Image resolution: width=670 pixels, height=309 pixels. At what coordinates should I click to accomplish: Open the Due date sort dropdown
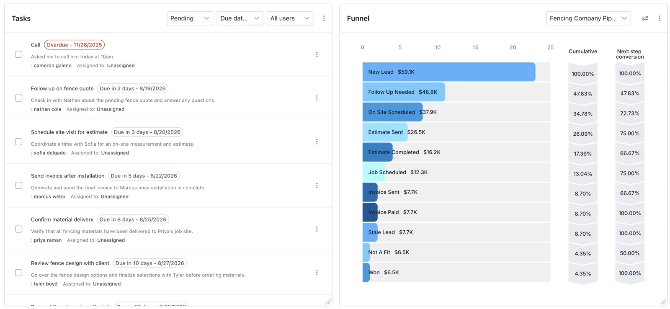pyautogui.click(x=240, y=18)
